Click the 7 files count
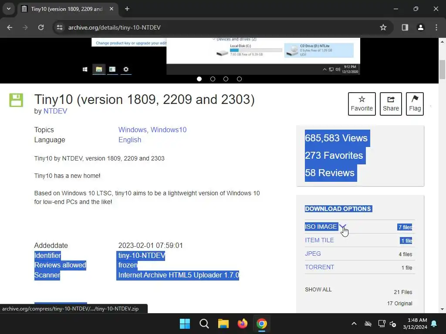The width and height of the screenshot is (446, 334). click(405, 227)
